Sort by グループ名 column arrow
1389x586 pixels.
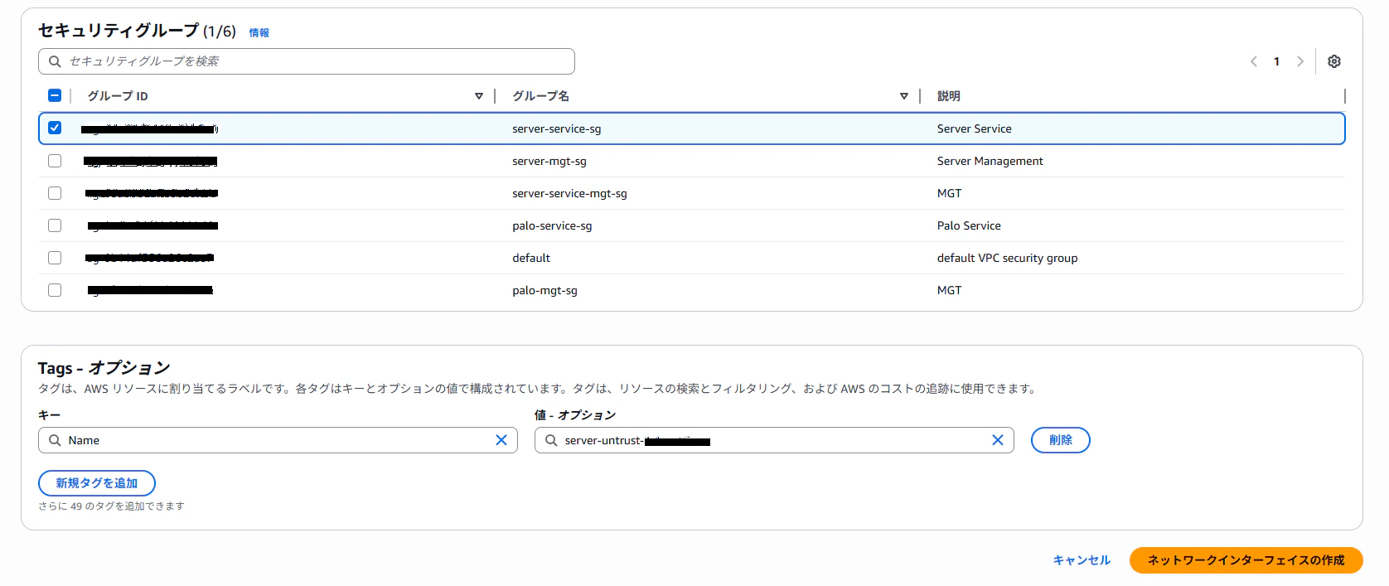[904, 96]
